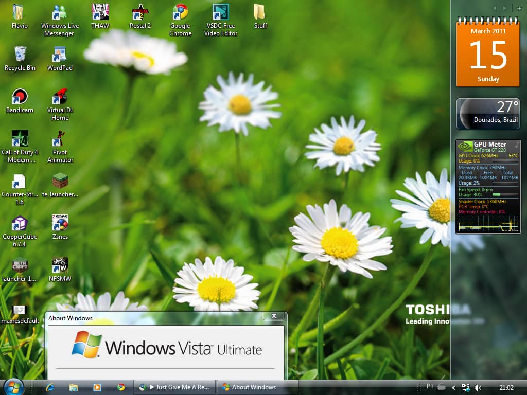
Task: Click the PT language indicator
Action: [x=430, y=386]
